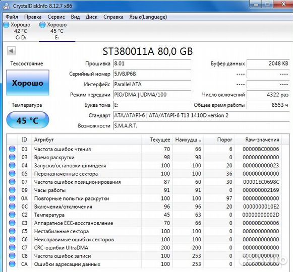This screenshot has width=293, height=272.
Task: Open the Вид menu
Action: pyautogui.click(x=75, y=17)
